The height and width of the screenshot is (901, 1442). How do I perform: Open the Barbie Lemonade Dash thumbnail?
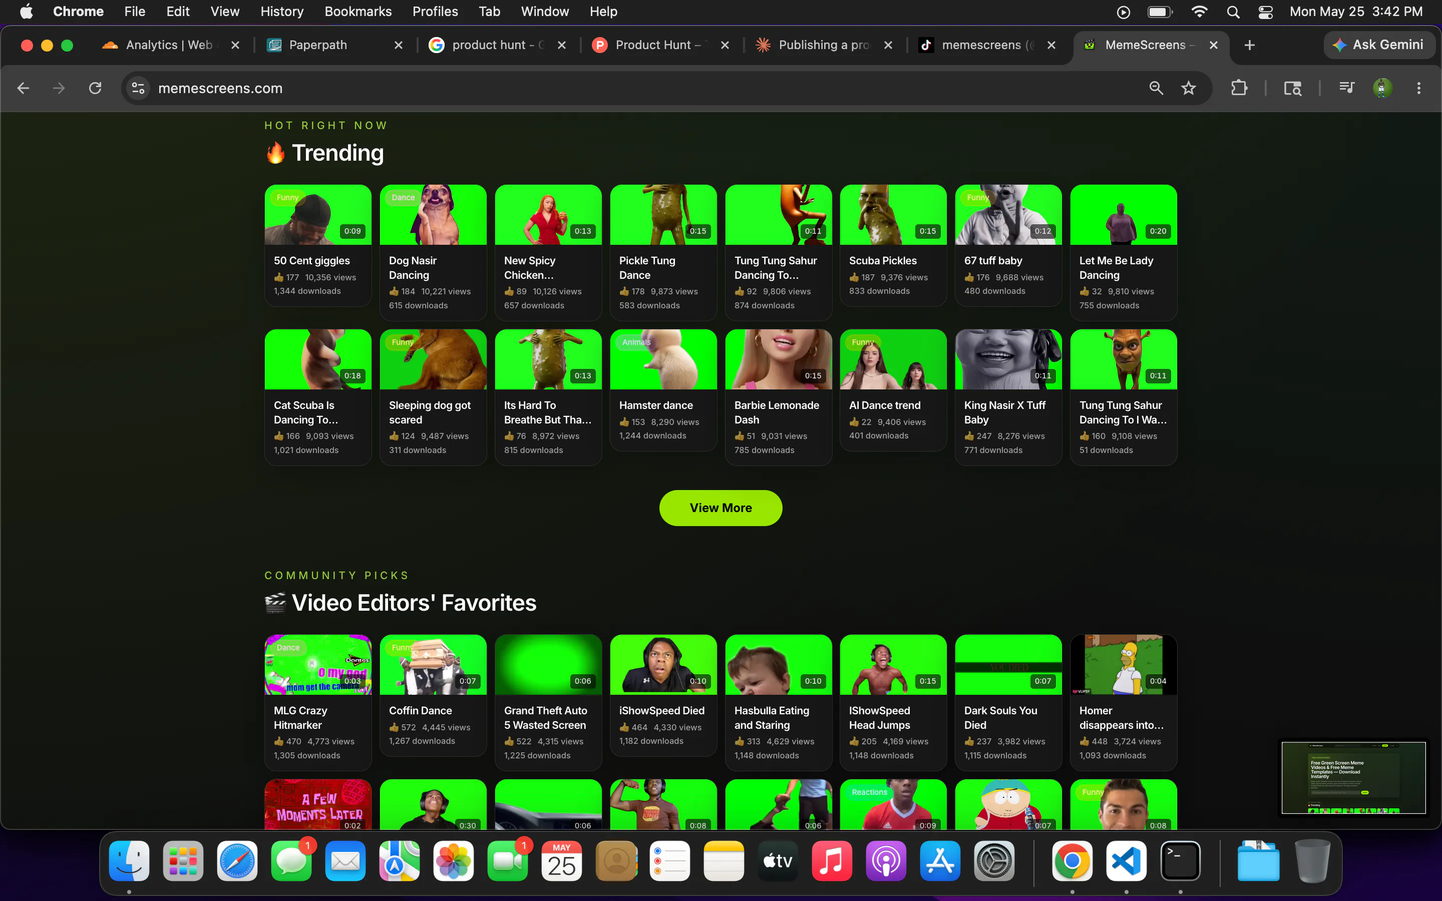pos(778,359)
